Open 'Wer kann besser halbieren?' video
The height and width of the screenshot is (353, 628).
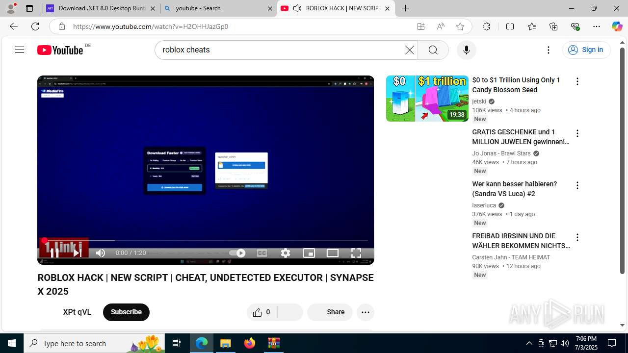point(514,189)
